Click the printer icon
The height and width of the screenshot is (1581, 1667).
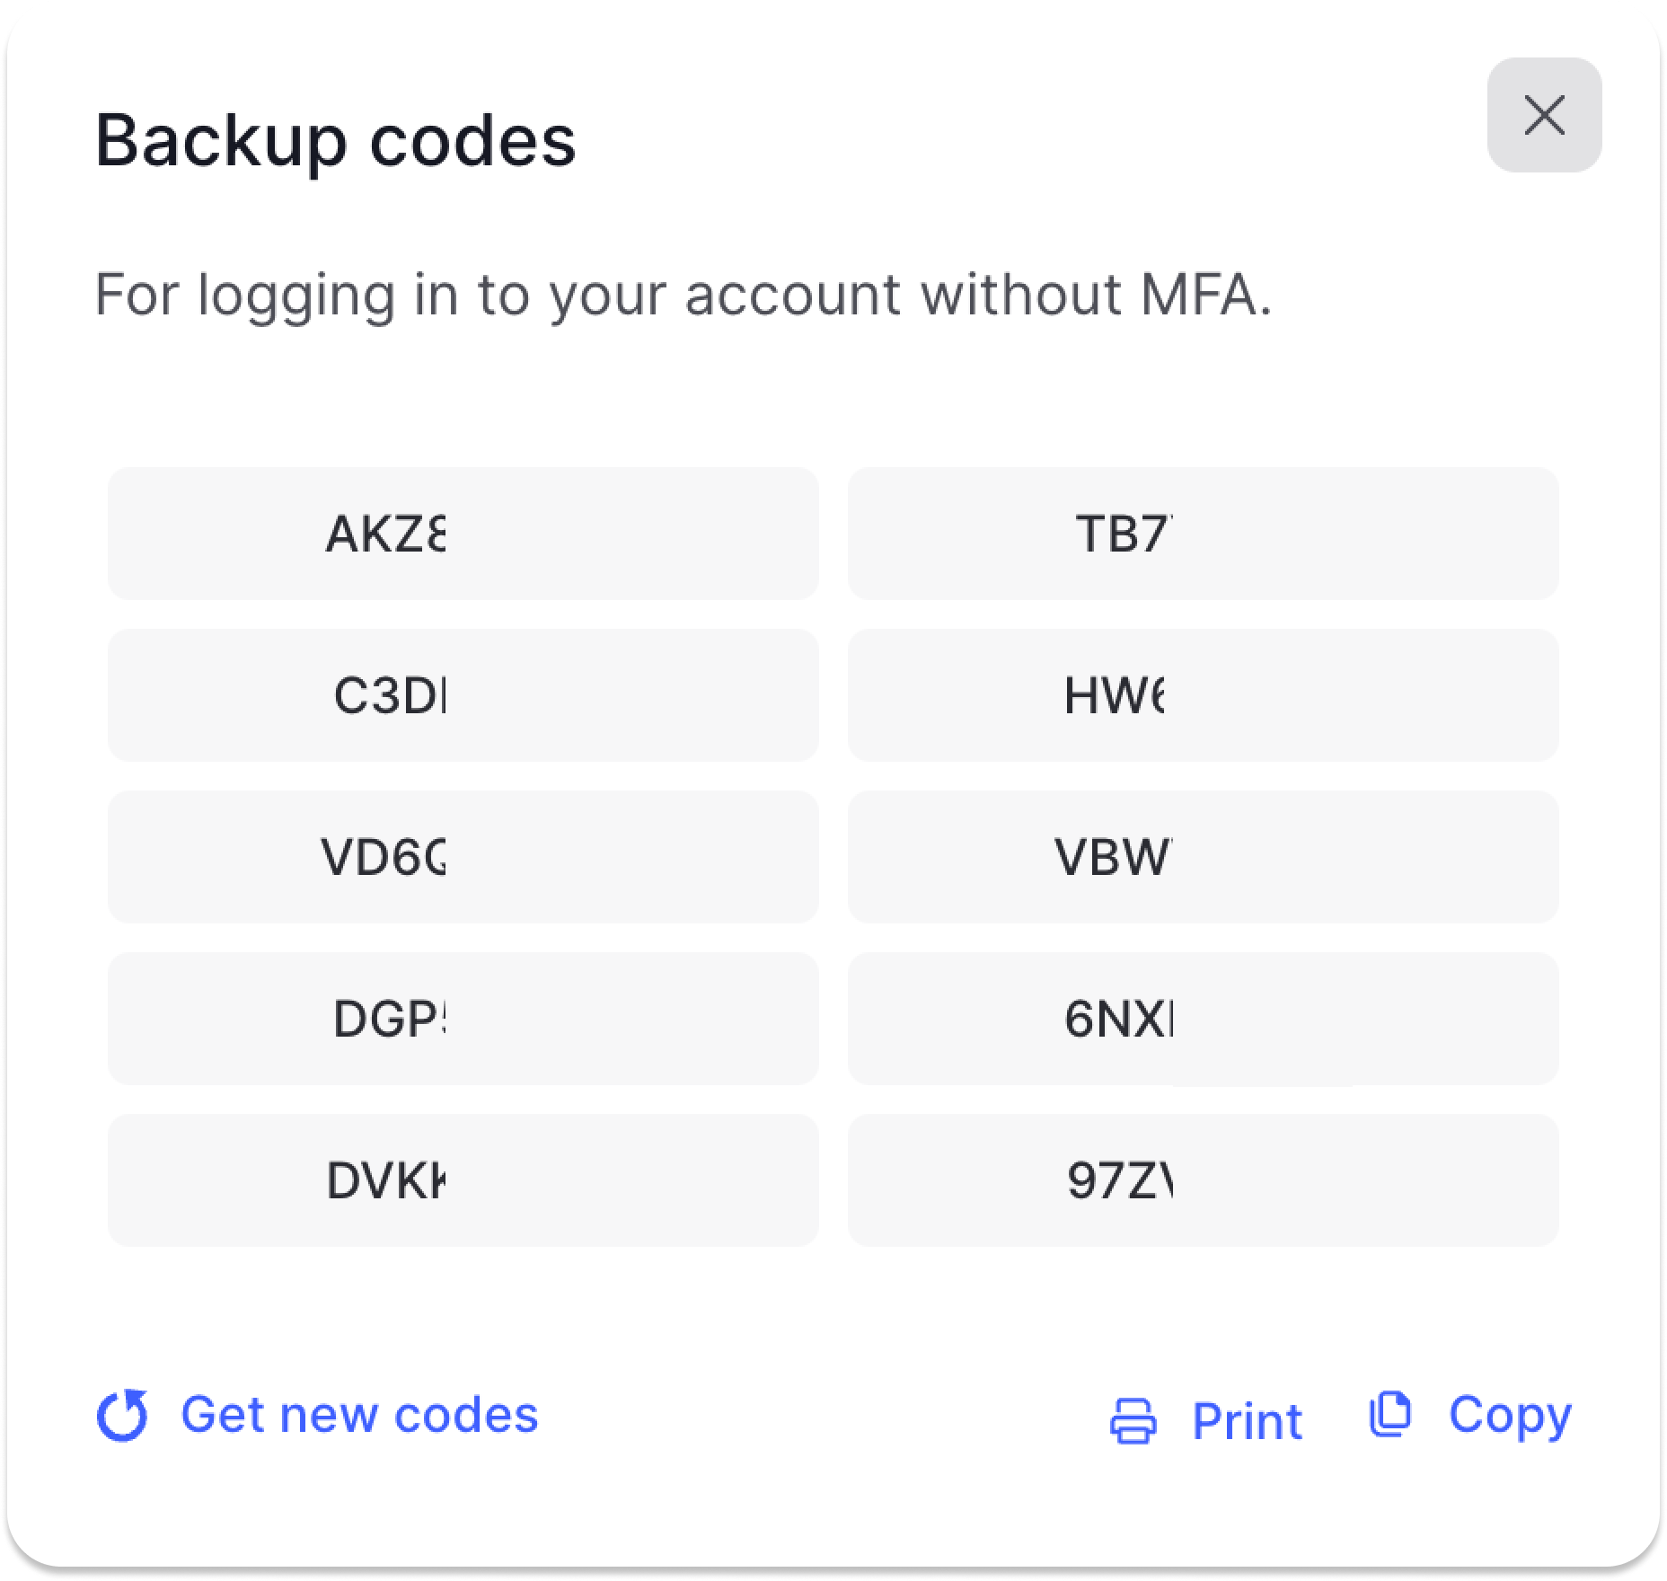click(x=1133, y=1420)
